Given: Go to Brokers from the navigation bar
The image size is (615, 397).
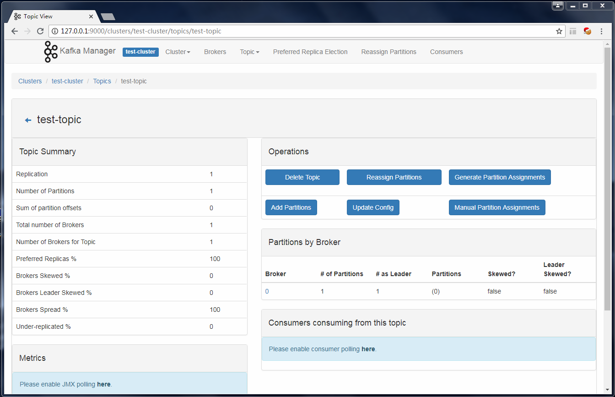Looking at the screenshot, I should click(215, 52).
